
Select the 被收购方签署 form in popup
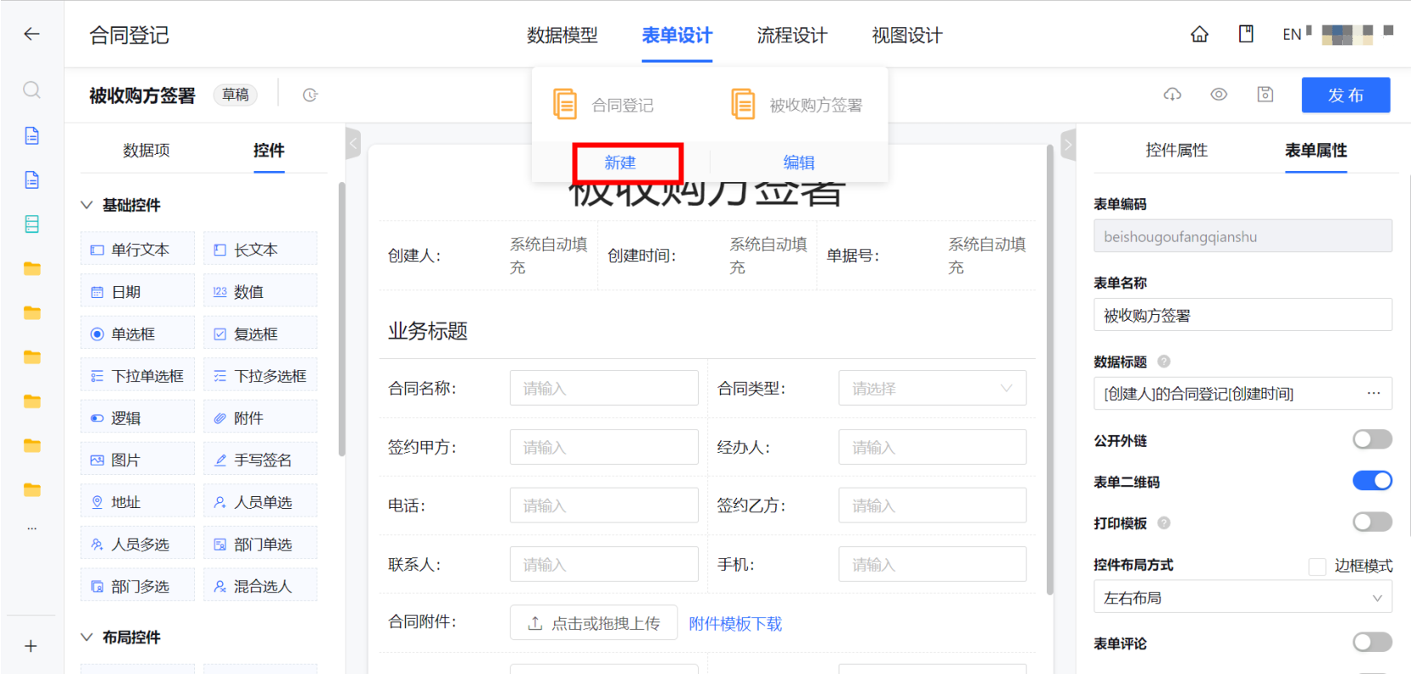coord(797,105)
